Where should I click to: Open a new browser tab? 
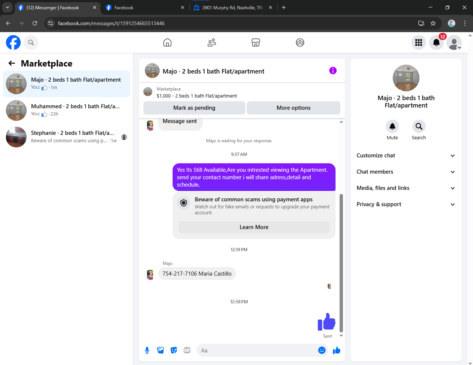284,7
